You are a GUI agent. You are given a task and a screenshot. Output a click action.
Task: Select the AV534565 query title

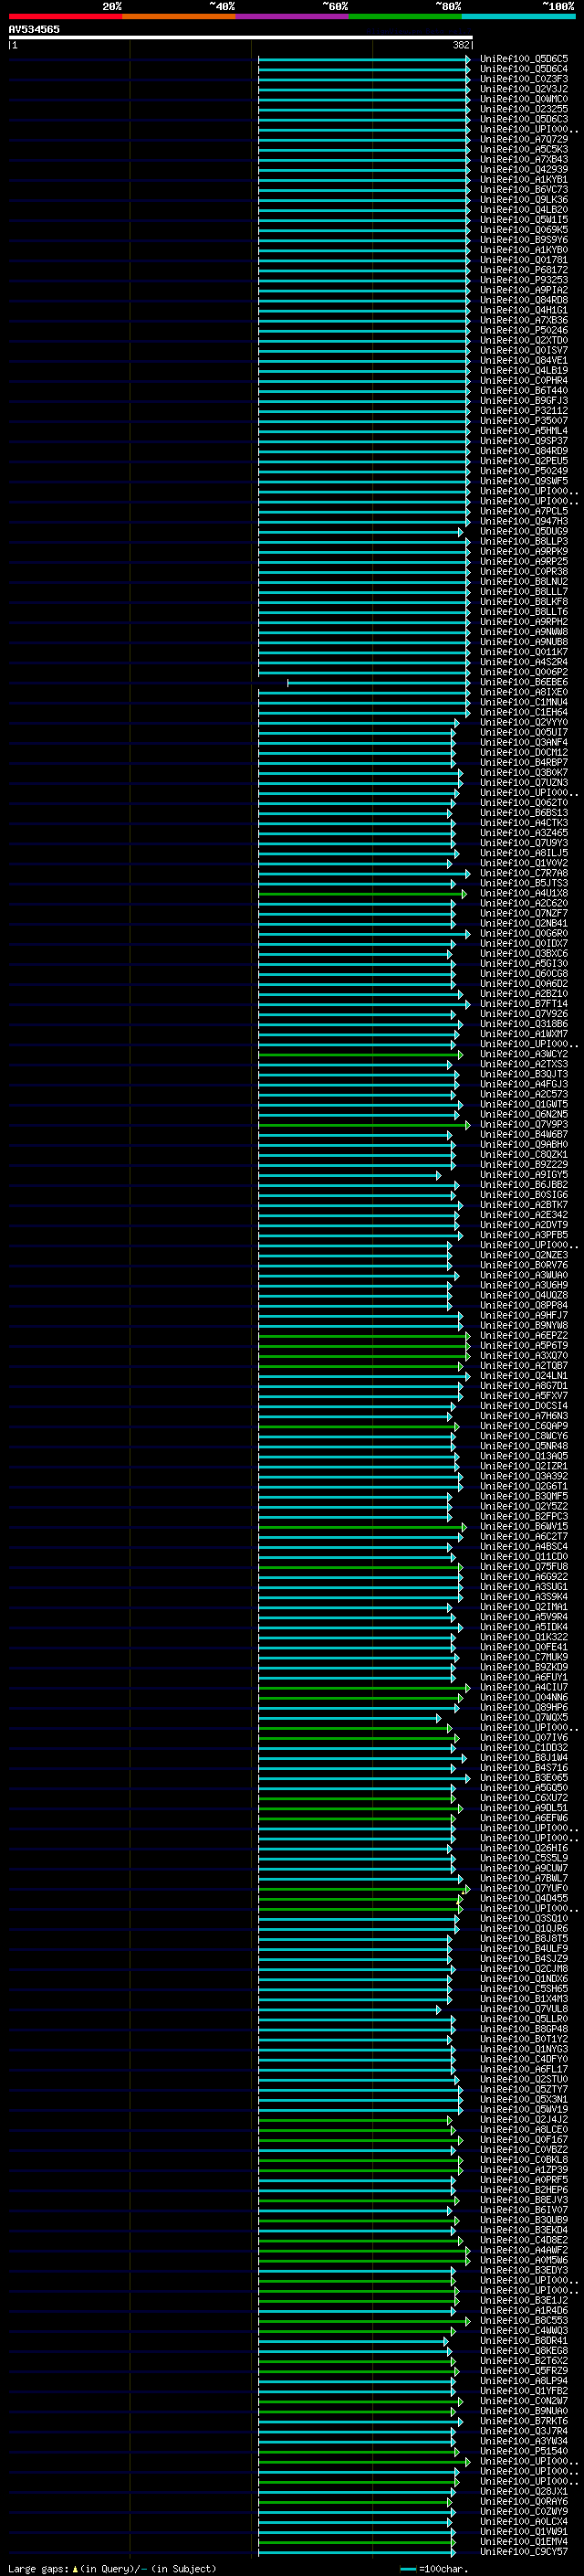(x=34, y=29)
